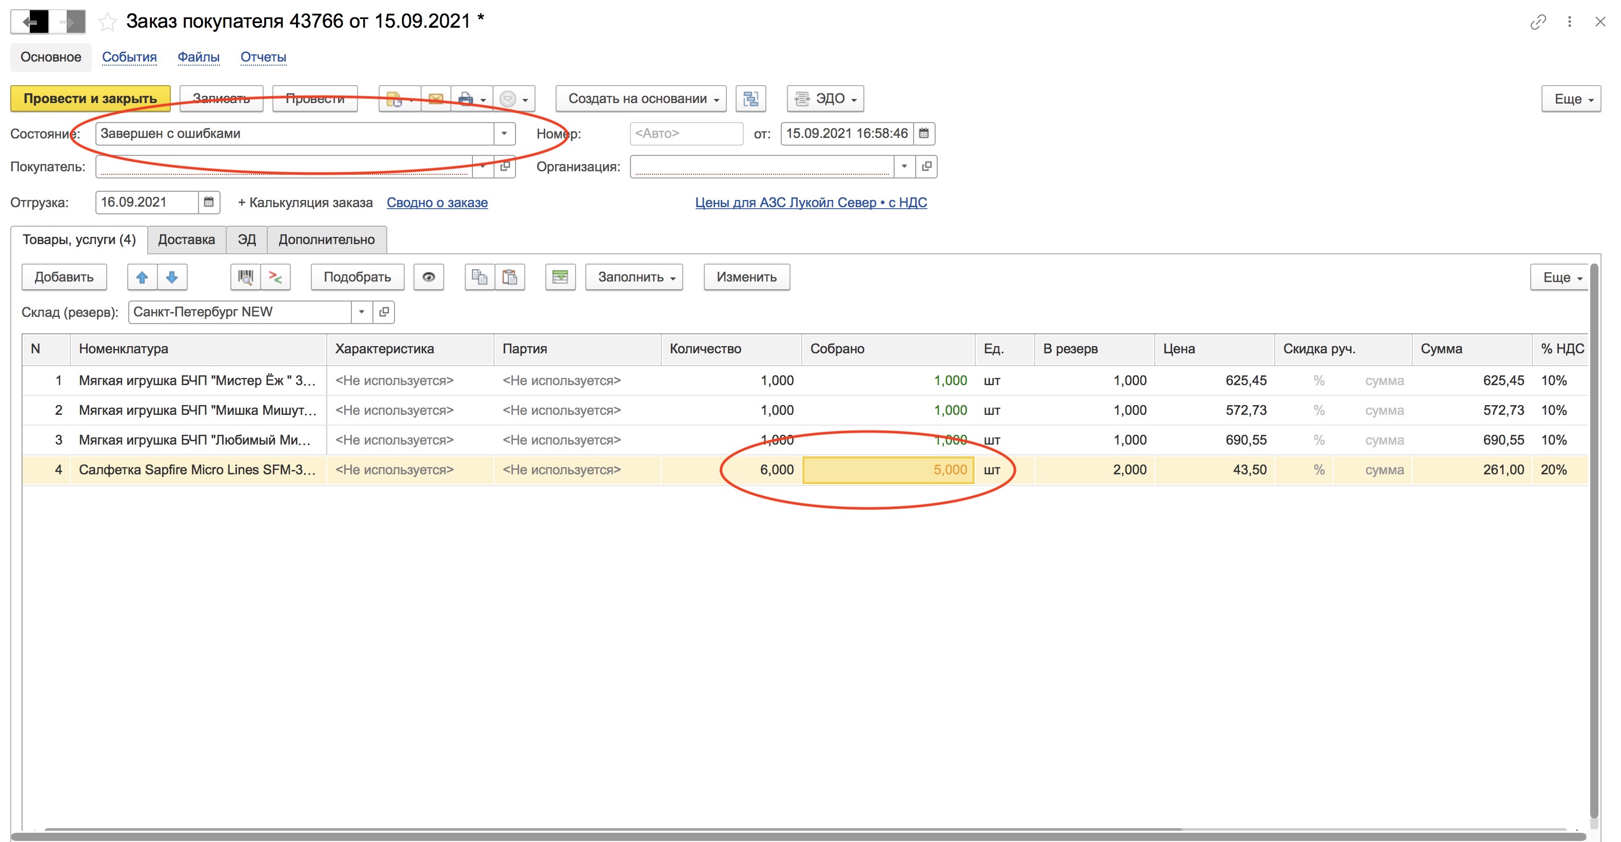The height and width of the screenshot is (842, 1621).
Task: Click the print icon in toolbar
Action: coord(472,99)
